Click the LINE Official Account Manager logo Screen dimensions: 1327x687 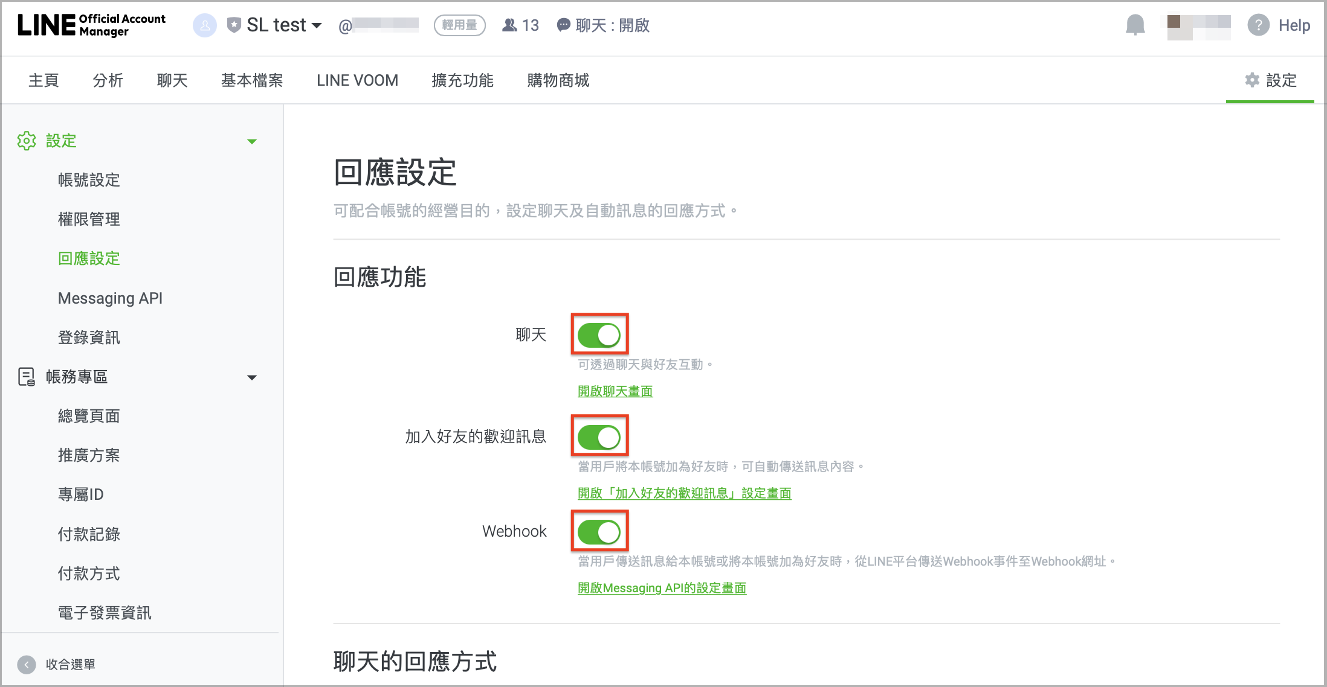pos(91,25)
